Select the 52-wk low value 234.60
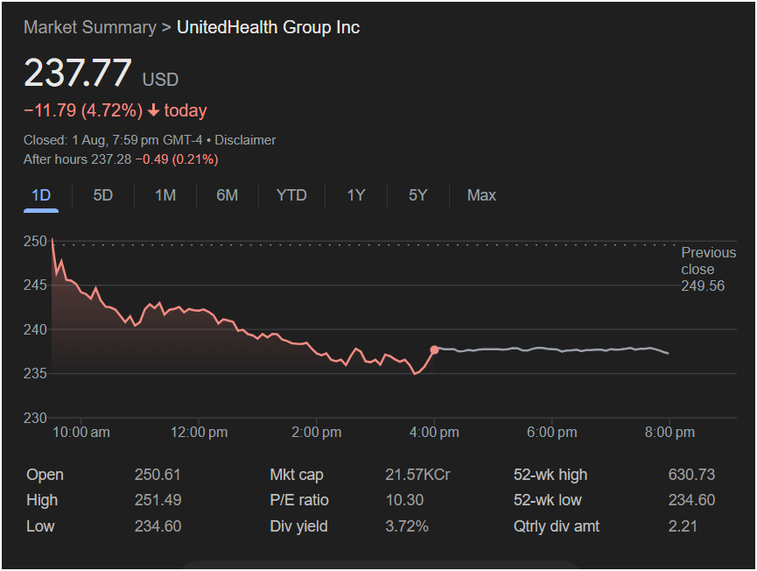The width and height of the screenshot is (757, 571). 691,500
